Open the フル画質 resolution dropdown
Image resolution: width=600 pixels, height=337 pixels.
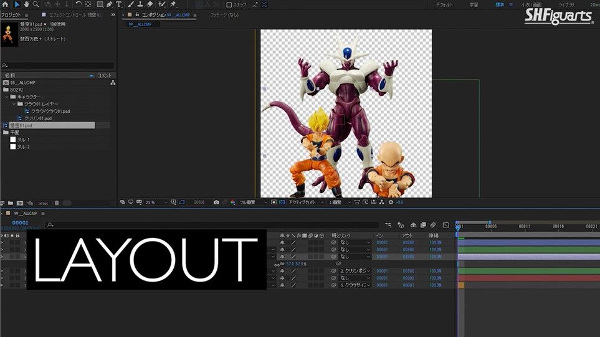click(x=253, y=202)
